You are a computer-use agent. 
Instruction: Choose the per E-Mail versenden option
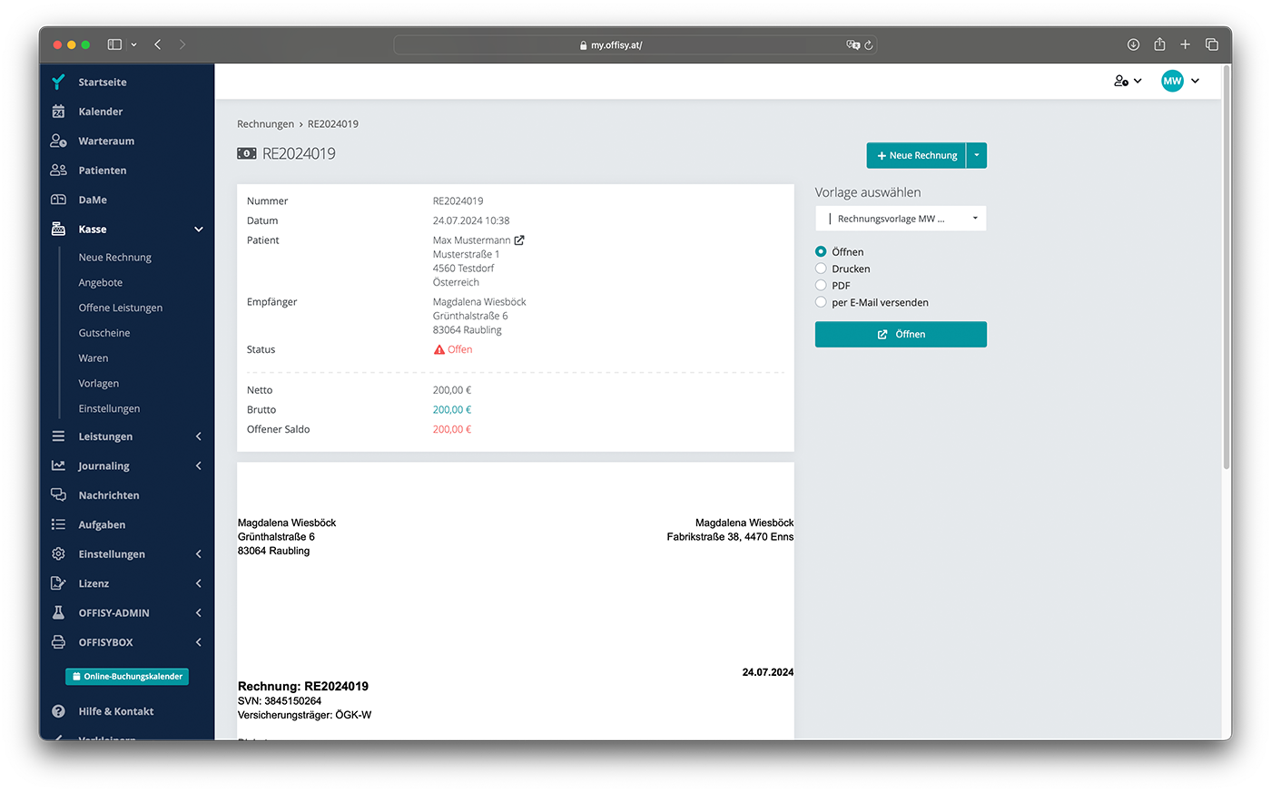[x=821, y=302]
